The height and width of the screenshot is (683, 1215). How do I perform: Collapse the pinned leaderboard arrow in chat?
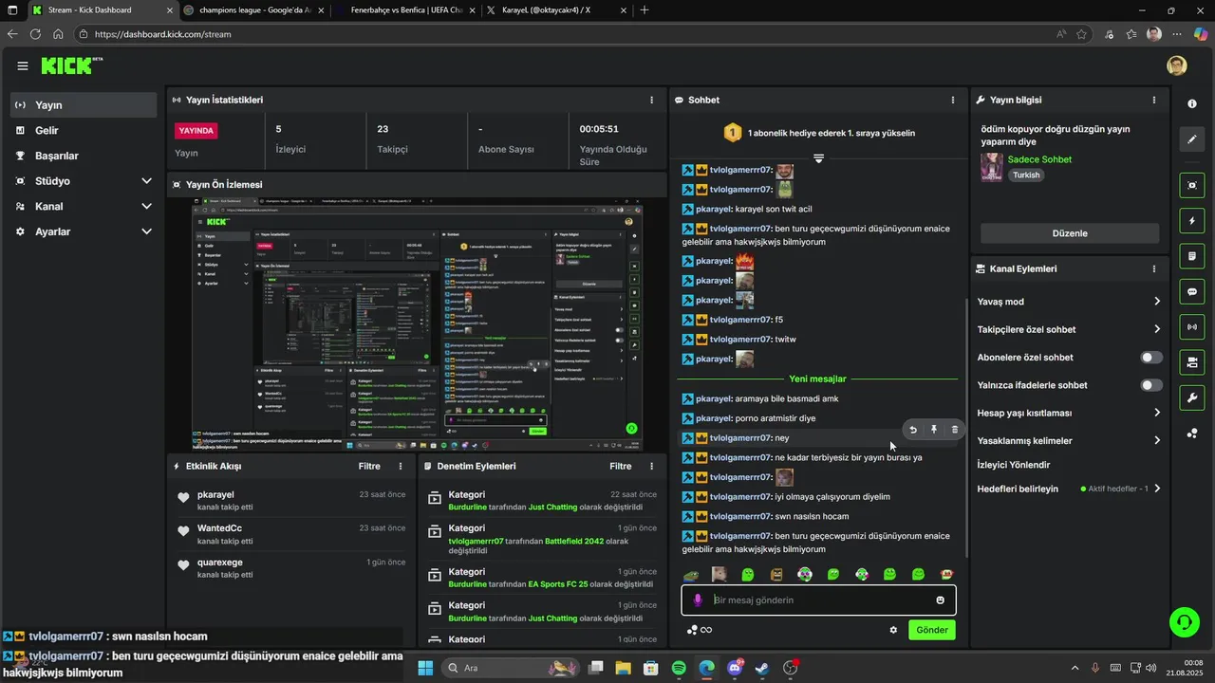818,158
